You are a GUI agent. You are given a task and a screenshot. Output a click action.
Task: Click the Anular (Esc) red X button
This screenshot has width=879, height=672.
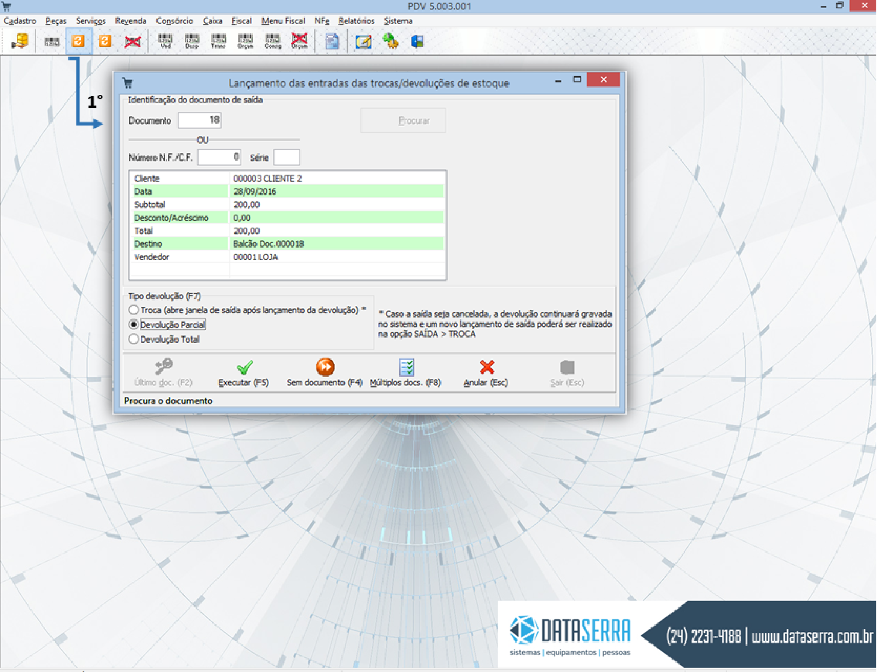pyautogui.click(x=486, y=372)
